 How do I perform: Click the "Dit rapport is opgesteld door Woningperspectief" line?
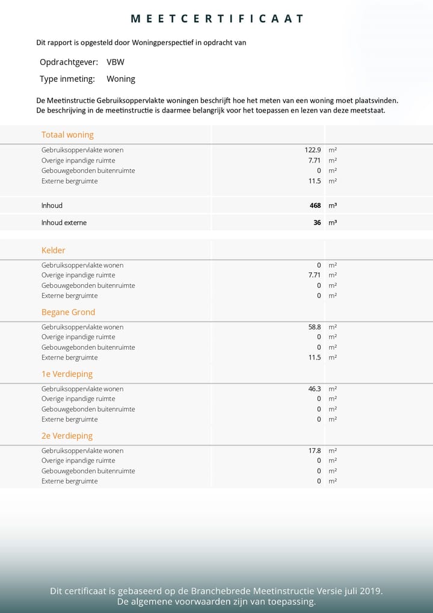(x=141, y=43)
